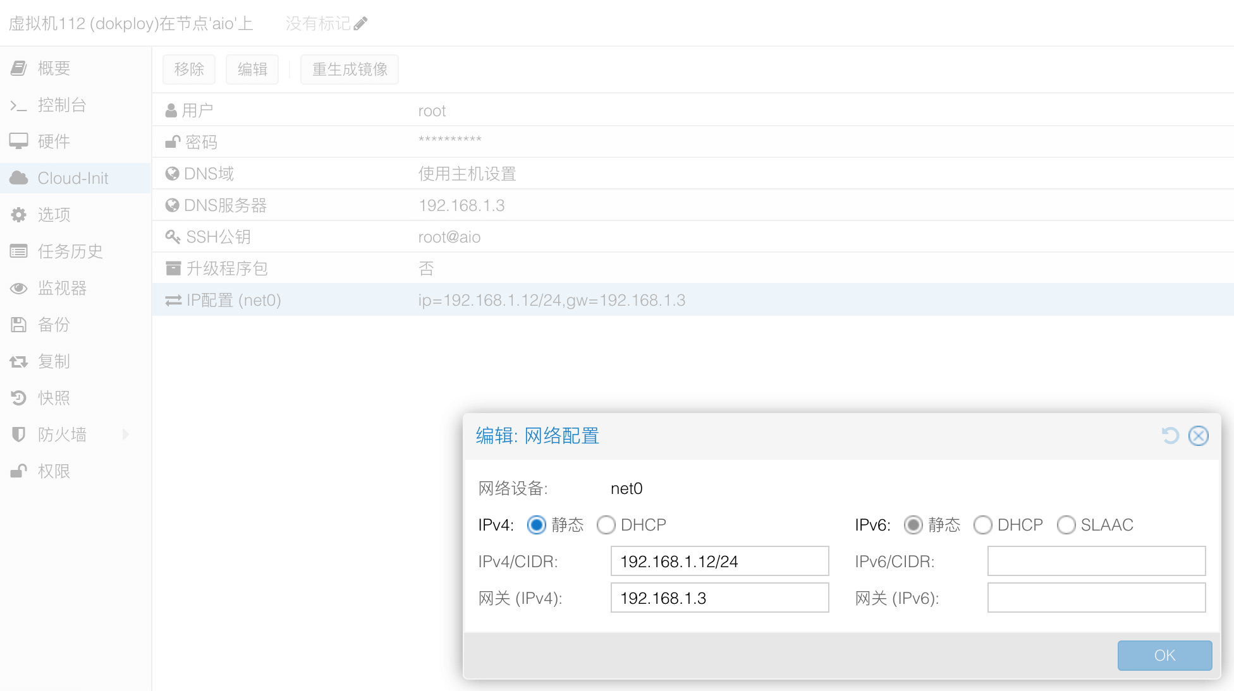Focus the 网关 (IPv6) gateway field
1234x691 pixels.
click(x=1096, y=598)
